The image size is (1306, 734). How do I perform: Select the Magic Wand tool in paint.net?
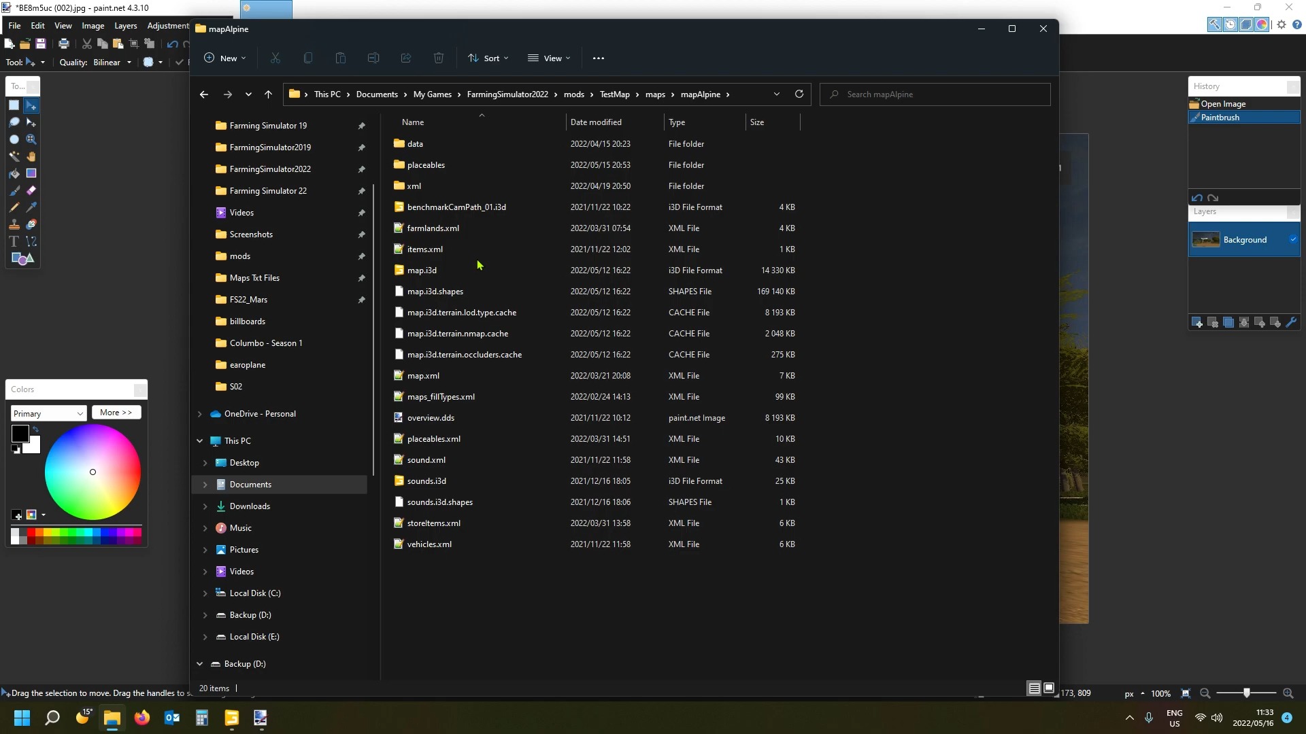tap(14, 156)
